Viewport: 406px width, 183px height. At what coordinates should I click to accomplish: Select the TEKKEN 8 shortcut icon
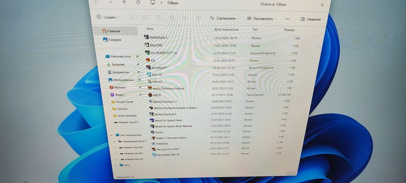[153, 143]
